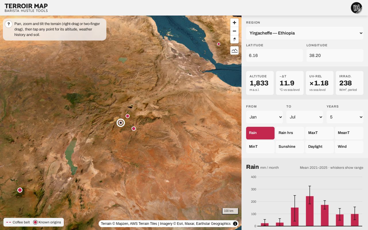Zoom out of the terrain map
The image size is (368, 230).
point(234,31)
